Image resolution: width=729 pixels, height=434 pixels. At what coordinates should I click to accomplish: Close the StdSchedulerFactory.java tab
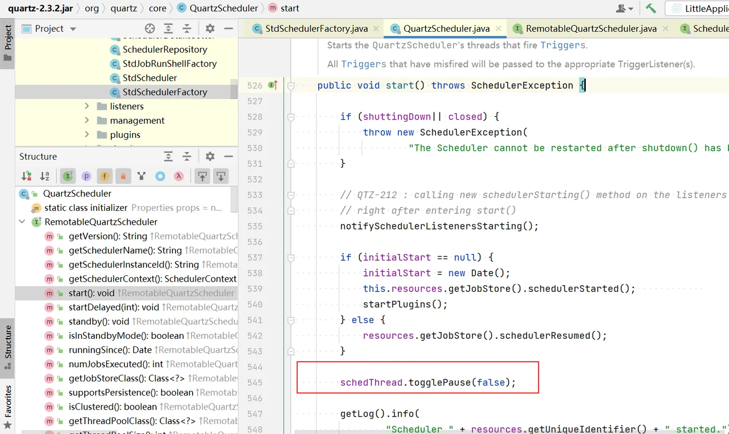(375, 29)
